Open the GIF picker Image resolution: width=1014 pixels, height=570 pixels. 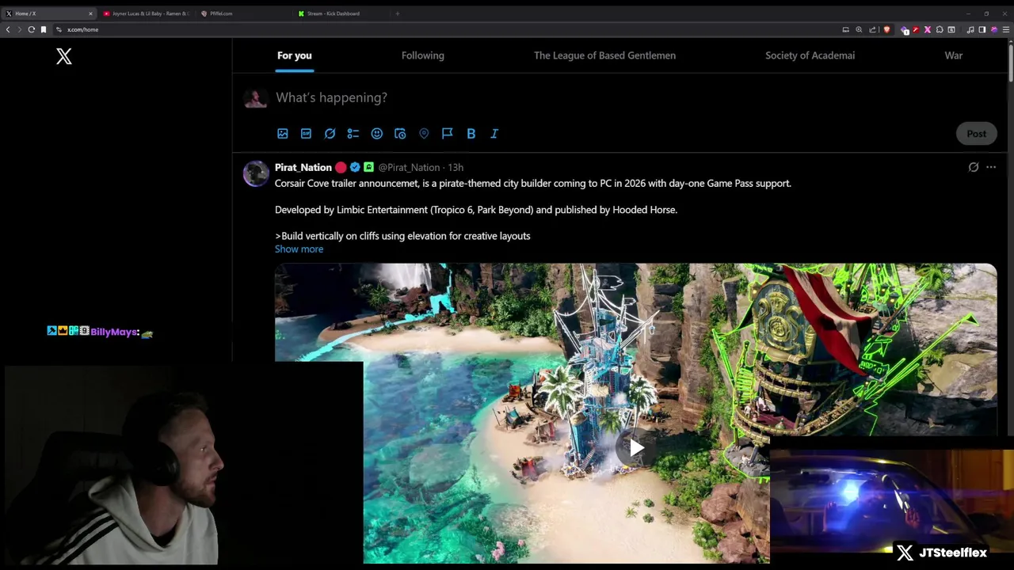pos(306,134)
